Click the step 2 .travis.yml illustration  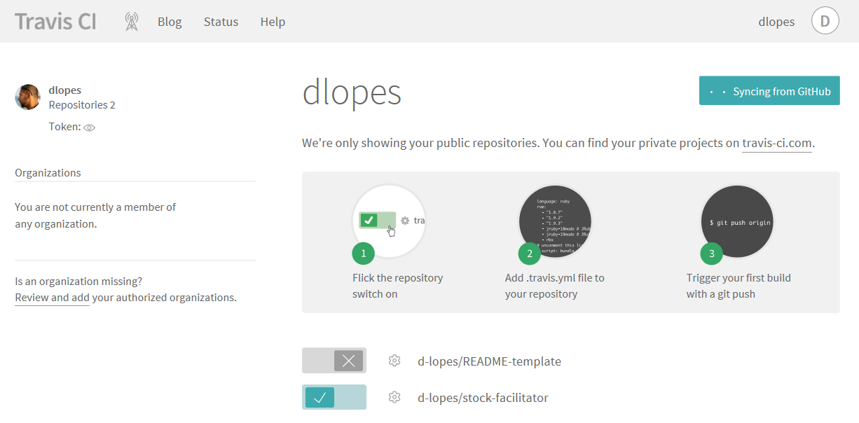tap(555, 221)
